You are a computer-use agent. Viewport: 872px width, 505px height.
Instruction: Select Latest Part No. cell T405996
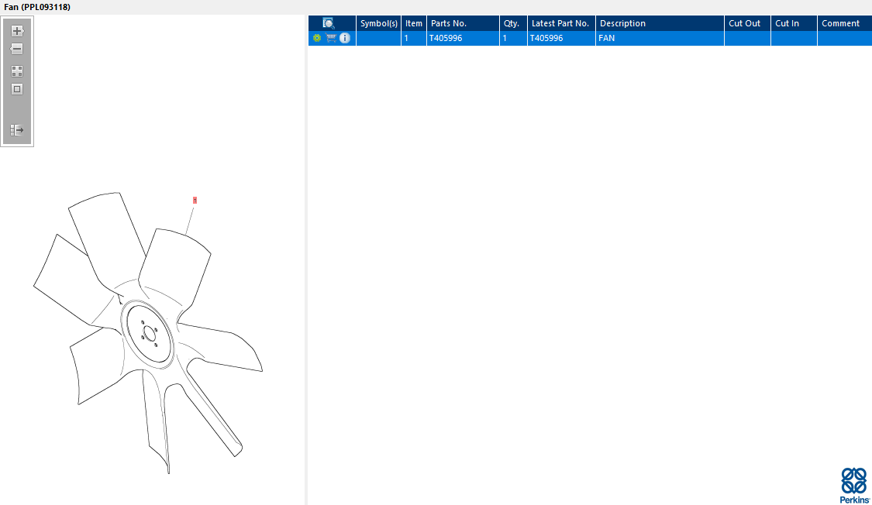561,38
